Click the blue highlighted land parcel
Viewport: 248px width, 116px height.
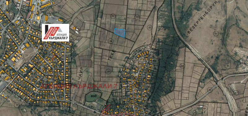120,33
